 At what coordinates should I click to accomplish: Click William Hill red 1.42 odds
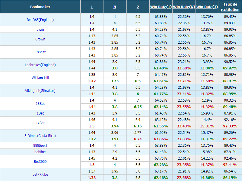click(92, 81)
